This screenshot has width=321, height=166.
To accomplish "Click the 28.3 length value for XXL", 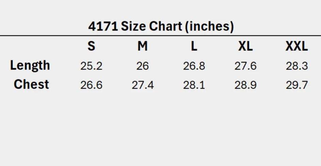I will click(297, 66).
